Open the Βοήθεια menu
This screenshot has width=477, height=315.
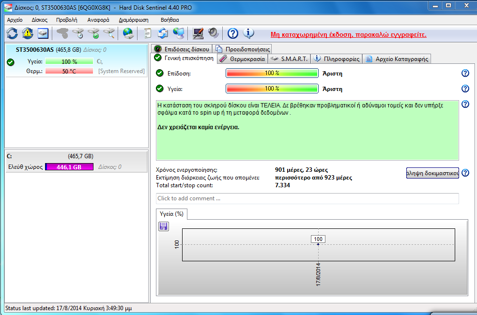pyautogui.click(x=170, y=20)
